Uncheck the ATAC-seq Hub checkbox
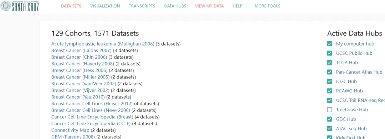Screen dimensions: 385x139 (329, 128)
